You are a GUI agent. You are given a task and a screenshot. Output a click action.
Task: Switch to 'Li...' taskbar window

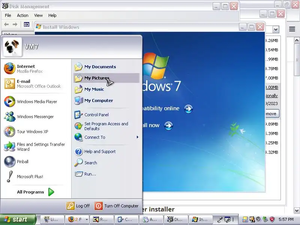click(x=52, y=219)
